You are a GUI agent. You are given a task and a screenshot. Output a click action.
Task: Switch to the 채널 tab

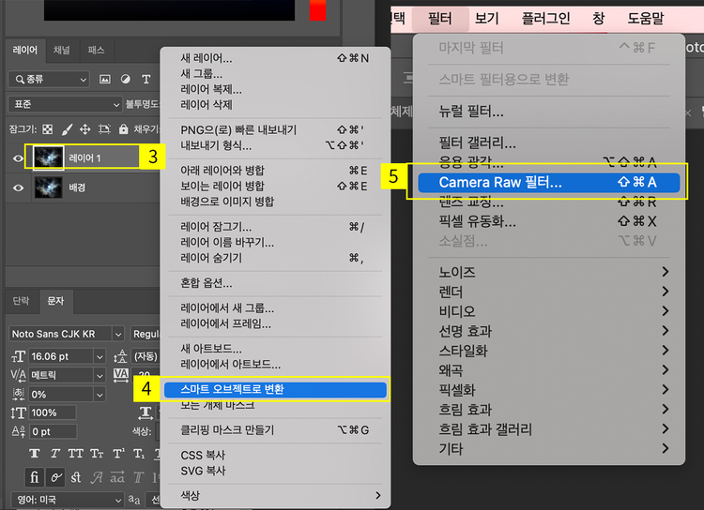click(62, 50)
